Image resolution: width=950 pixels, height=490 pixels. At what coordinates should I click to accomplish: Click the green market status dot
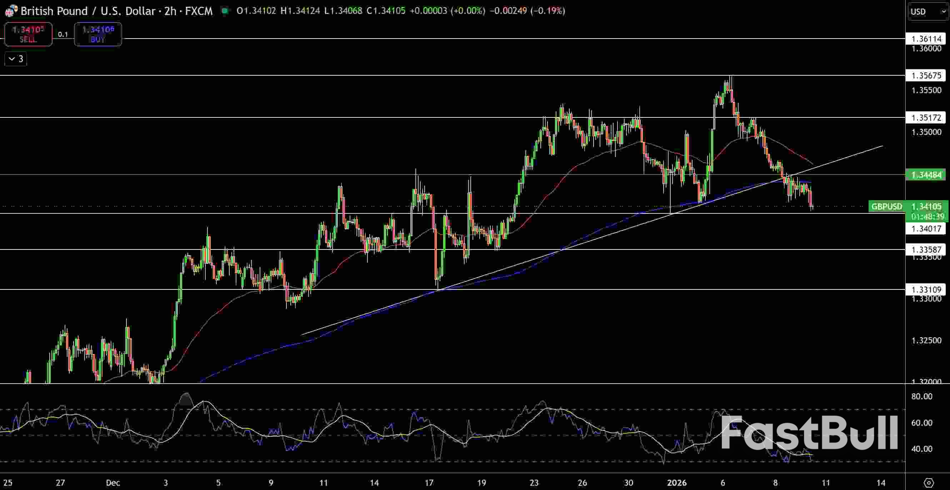pyautogui.click(x=224, y=11)
